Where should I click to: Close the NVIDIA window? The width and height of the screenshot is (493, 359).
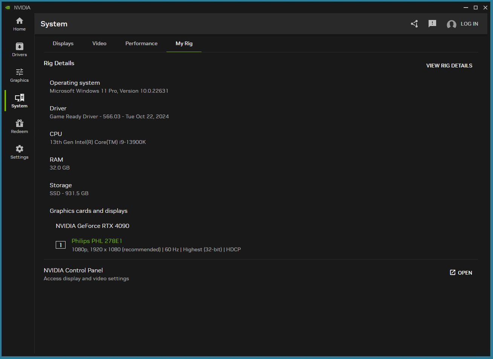[x=485, y=8]
